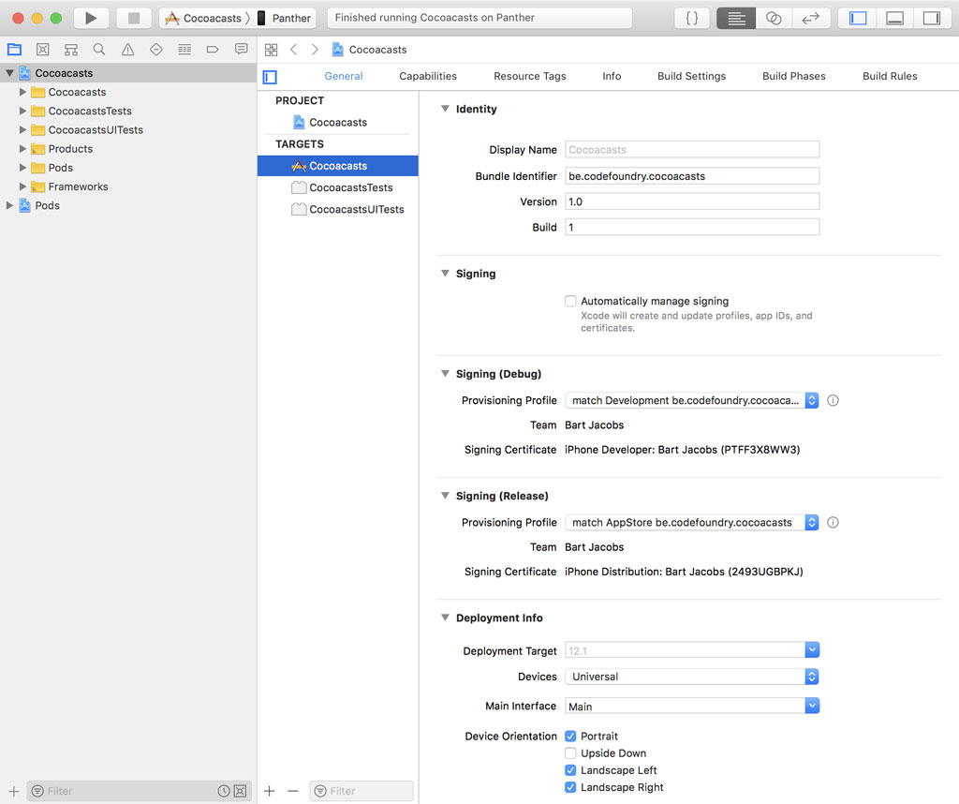Uncheck the Portrait orientation

570,737
